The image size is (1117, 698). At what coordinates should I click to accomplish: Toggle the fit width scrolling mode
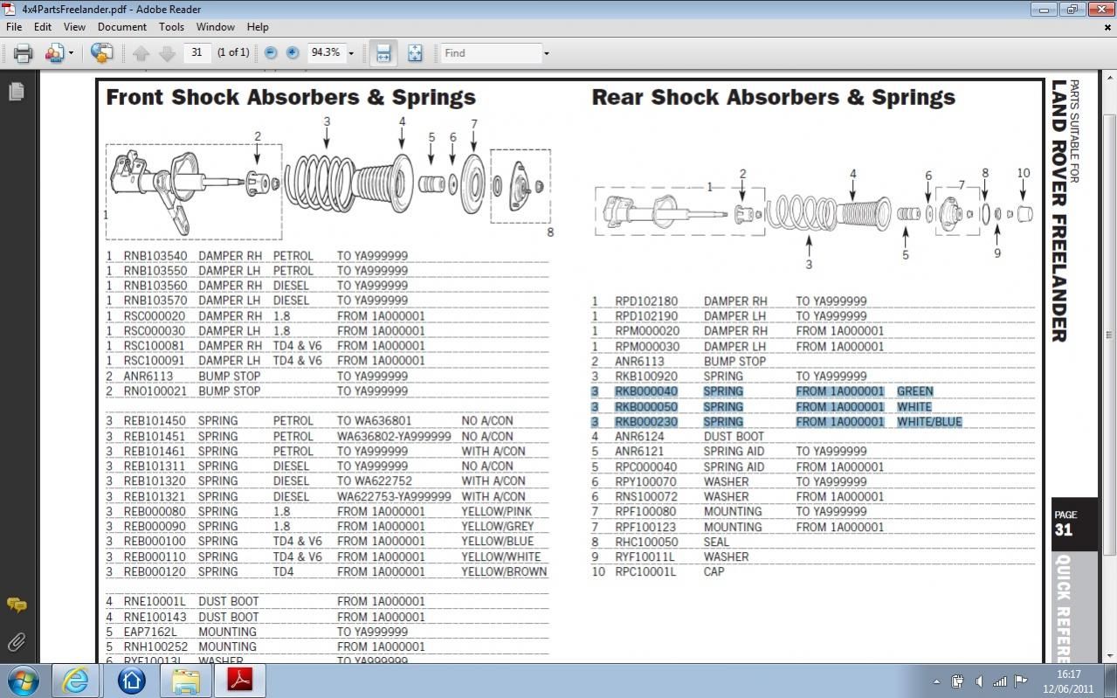tap(383, 53)
